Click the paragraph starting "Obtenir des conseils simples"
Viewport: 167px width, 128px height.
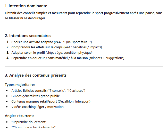click(x=83, y=16)
